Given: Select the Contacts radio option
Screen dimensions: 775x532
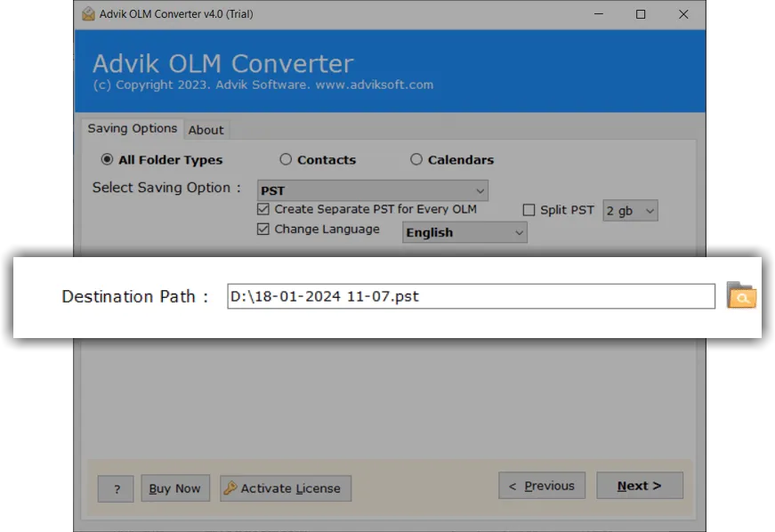Looking at the screenshot, I should tap(286, 159).
